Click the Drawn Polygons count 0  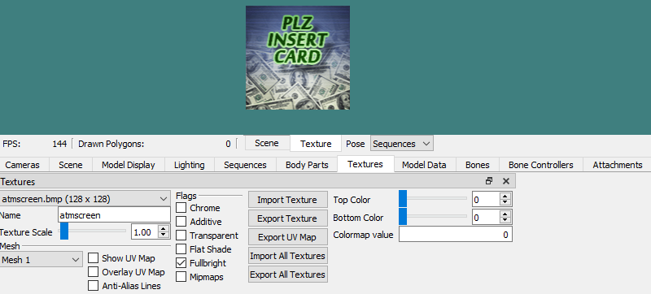(x=228, y=144)
